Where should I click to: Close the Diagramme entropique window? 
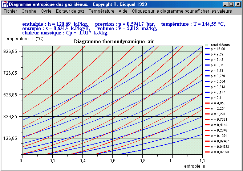pos(238,4)
